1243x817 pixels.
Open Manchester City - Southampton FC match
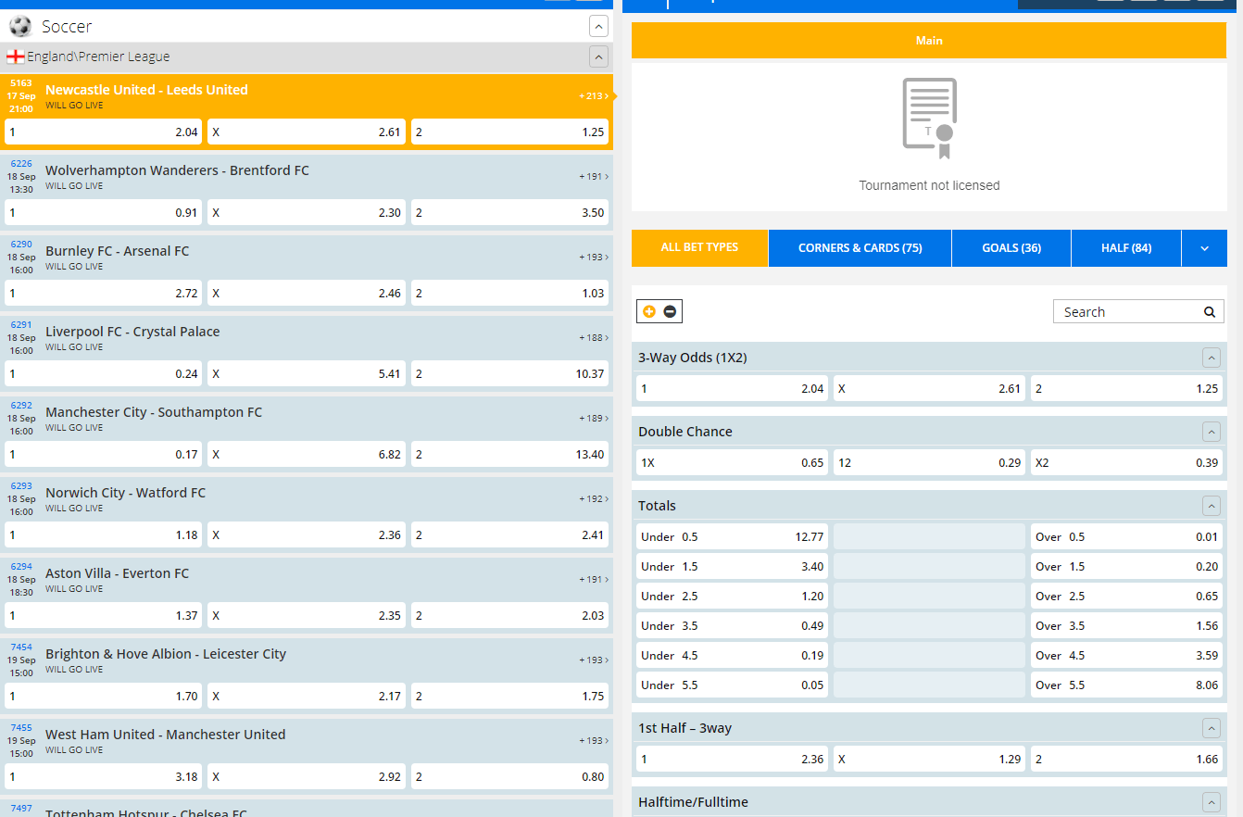pos(154,412)
